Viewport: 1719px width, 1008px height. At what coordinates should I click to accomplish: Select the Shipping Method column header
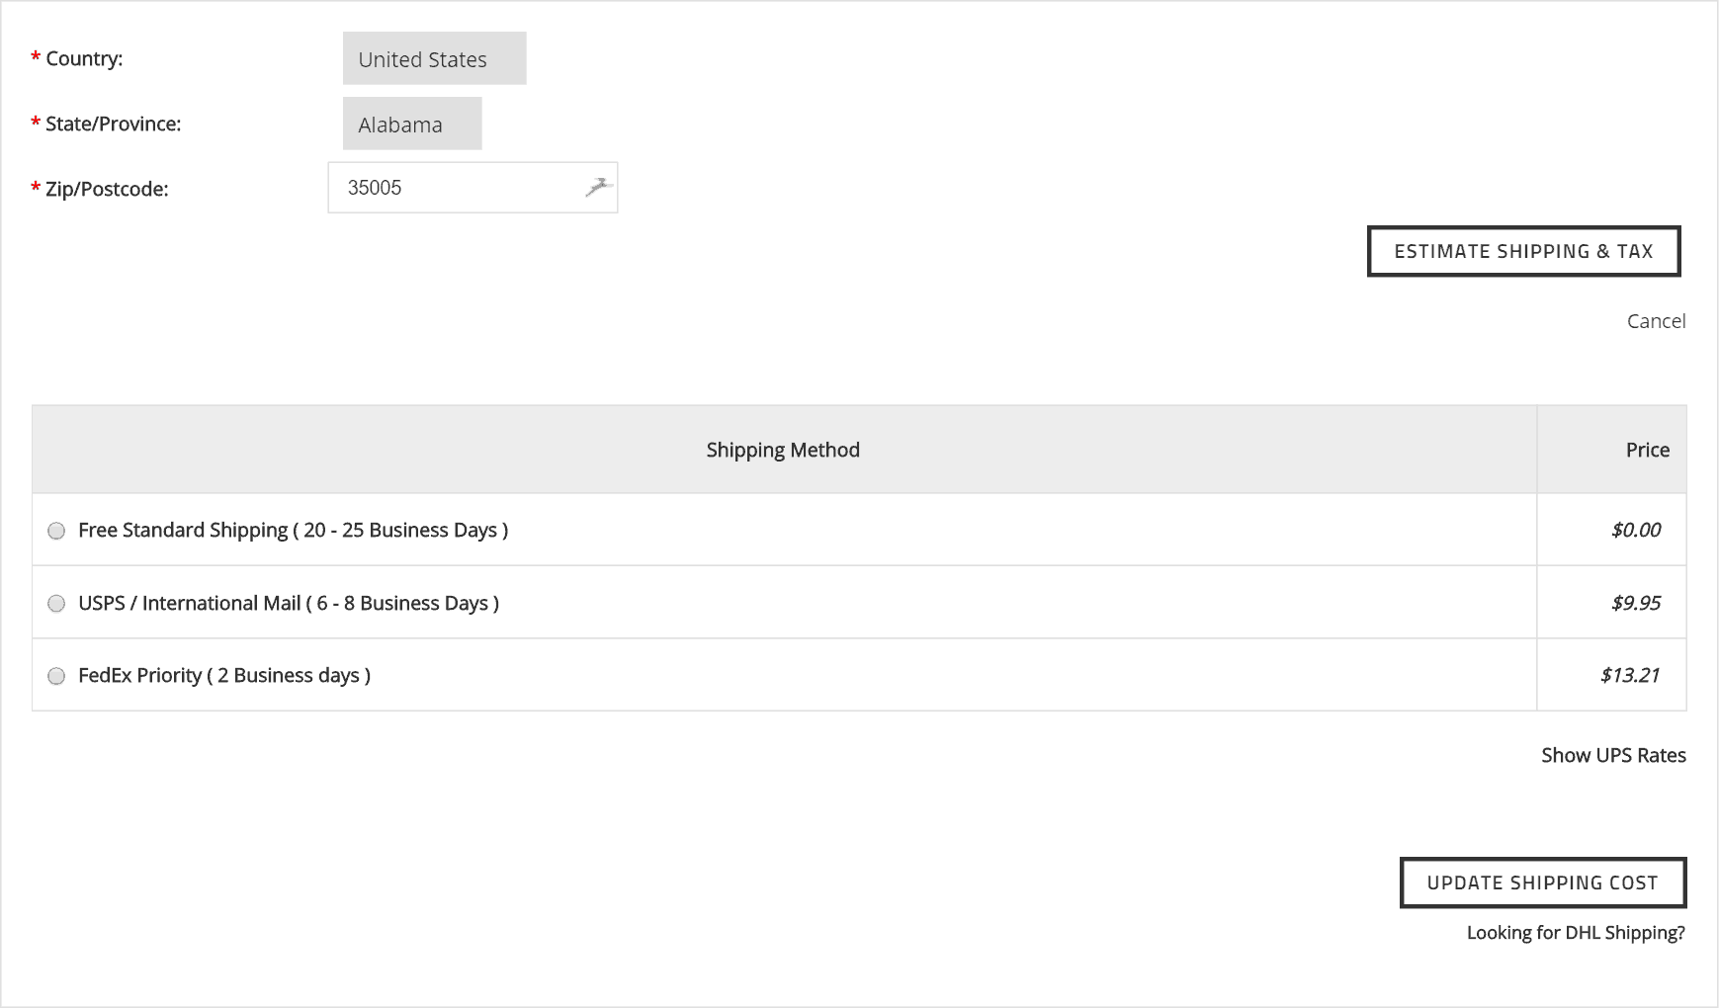pyautogui.click(x=782, y=449)
